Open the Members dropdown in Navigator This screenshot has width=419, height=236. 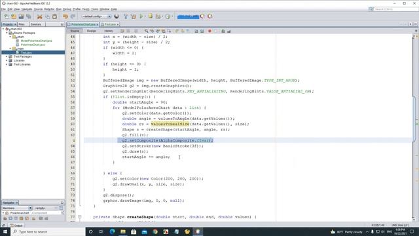click(x=17, y=208)
